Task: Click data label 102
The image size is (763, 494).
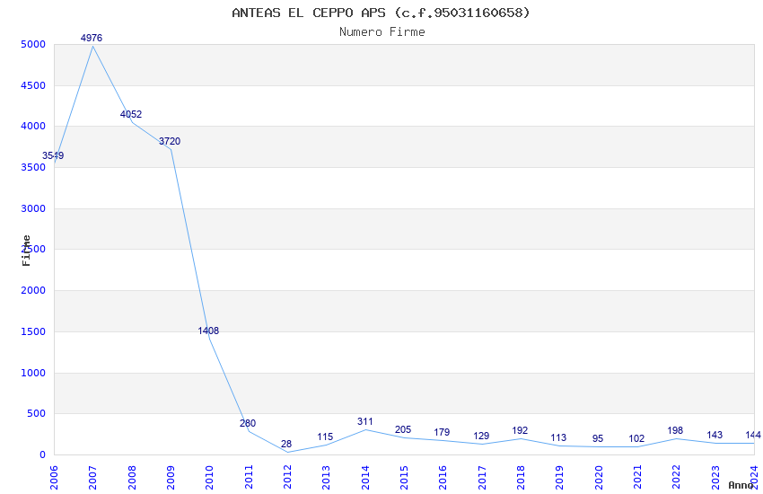Action: [x=636, y=438]
